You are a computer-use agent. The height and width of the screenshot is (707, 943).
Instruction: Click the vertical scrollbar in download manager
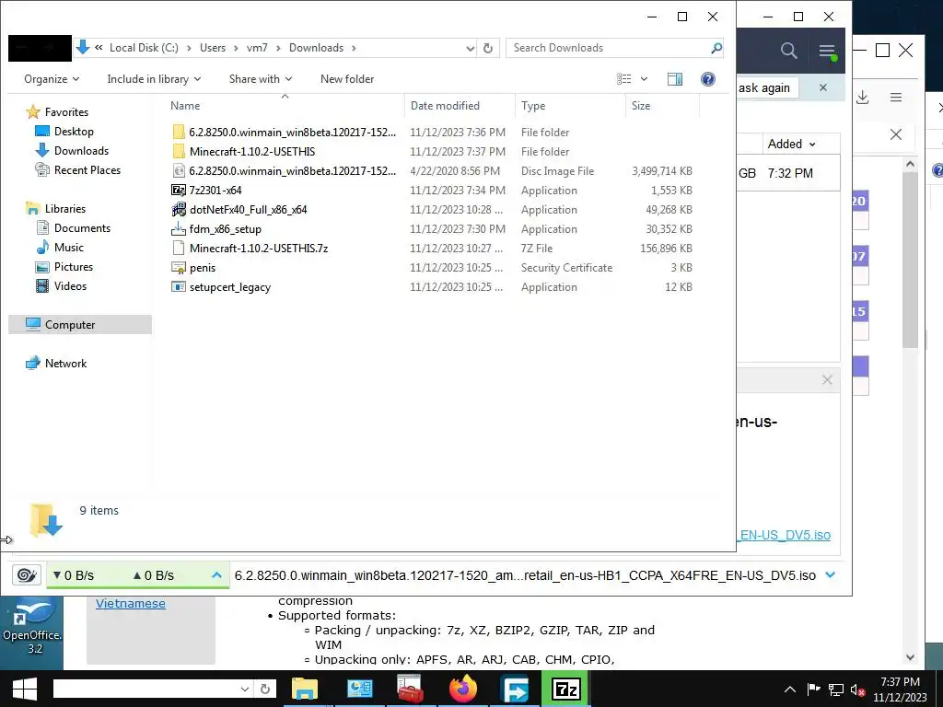pyautogui.click(x=910, y=260)
